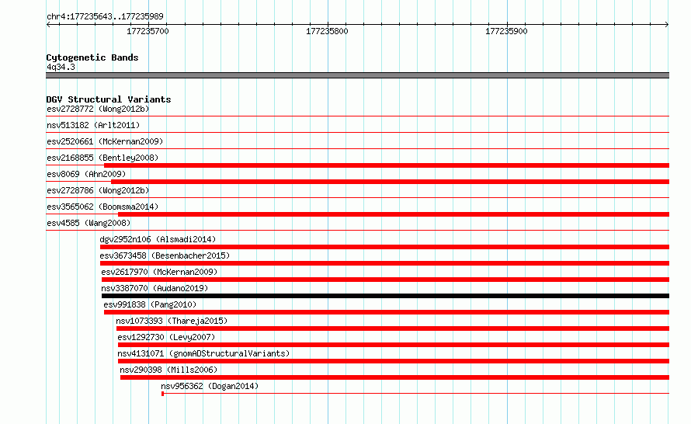
Task: Click the 177235900 ruler coordinate
Action: [506, 31]
